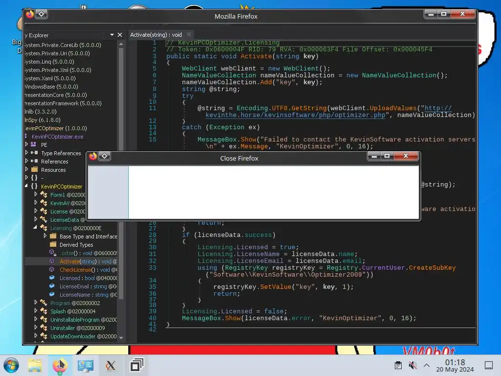Click the Firefox logo in Close Firefox dialog title

click(93, 156)
